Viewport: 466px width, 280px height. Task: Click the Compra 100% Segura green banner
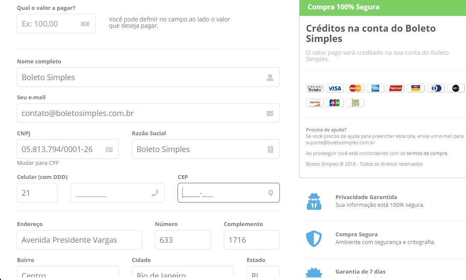(383, 8)
